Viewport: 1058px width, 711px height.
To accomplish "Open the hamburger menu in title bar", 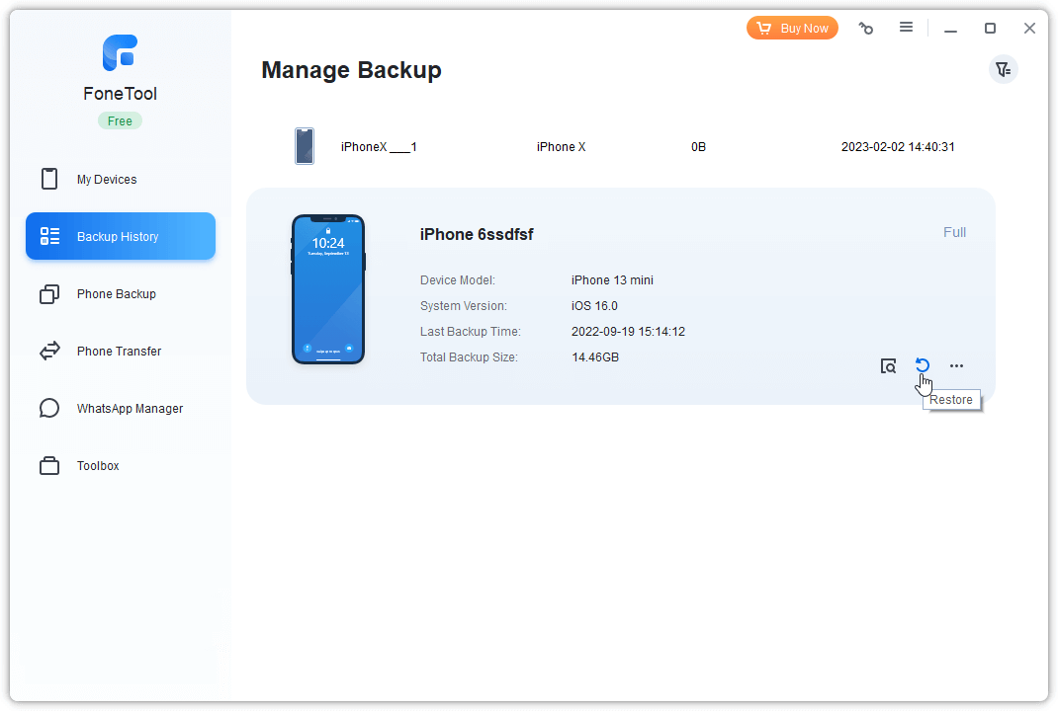I will pos(906,28).
